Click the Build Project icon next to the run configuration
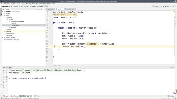Image resolution: width=177 pixels, height=99 pixels. click(152, 6)
